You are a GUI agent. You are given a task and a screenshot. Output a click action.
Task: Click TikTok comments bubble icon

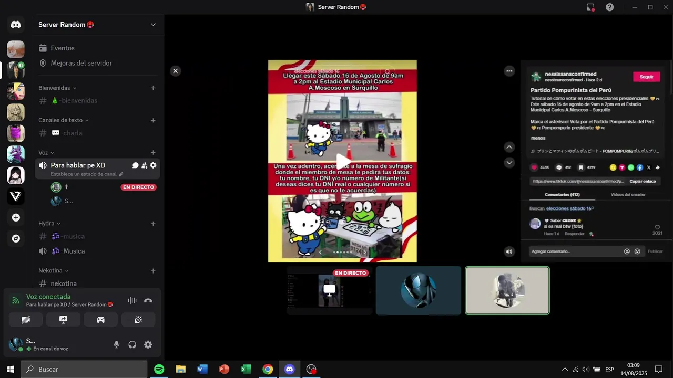(x=559, y=167)
